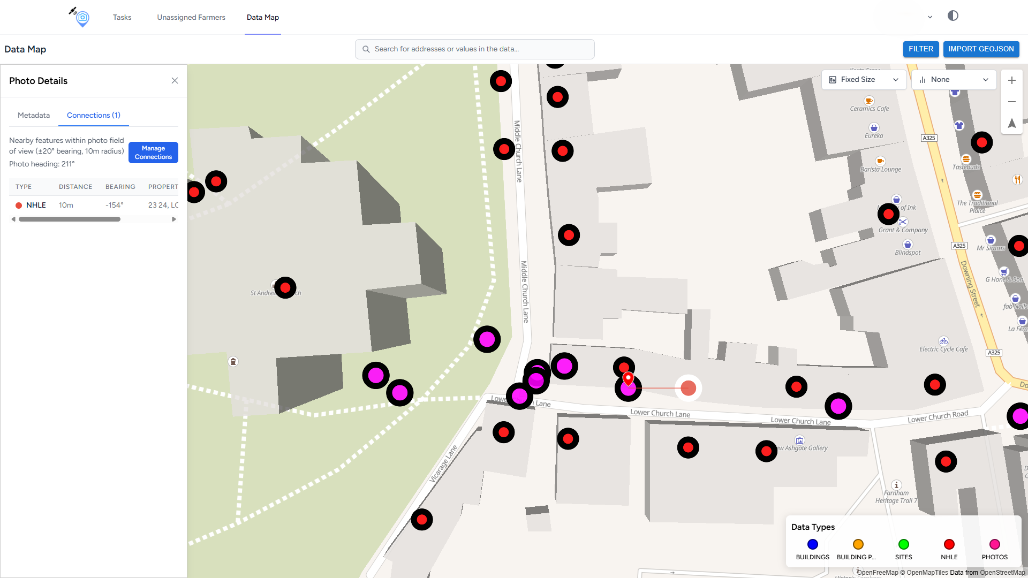The image size is (1028, 578).
Task: Click the red location pin marker
Action: [x=628, y=378]
